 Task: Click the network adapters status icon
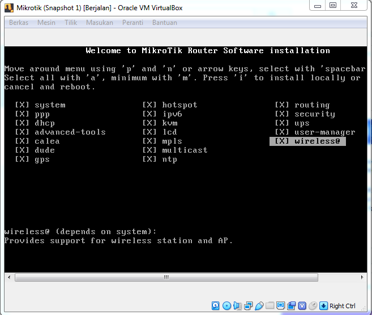pos(248,306)
